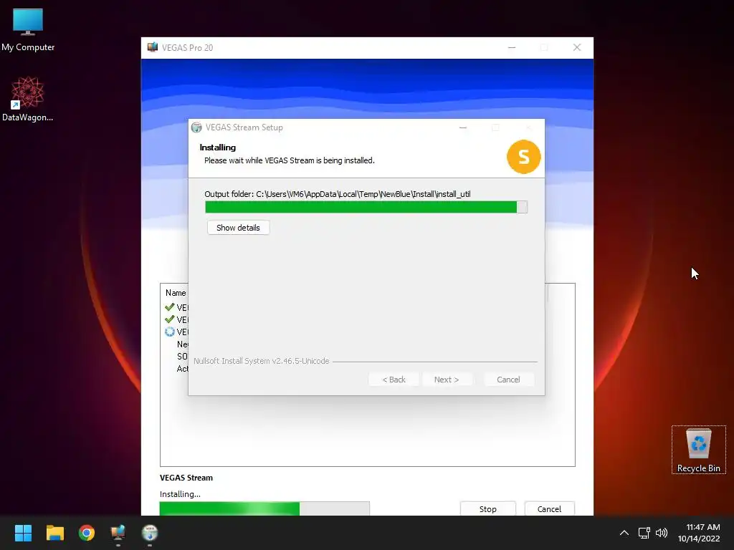734x550 pixels.
Task: Open the clock and date flyout
Action: coord(699,533)
